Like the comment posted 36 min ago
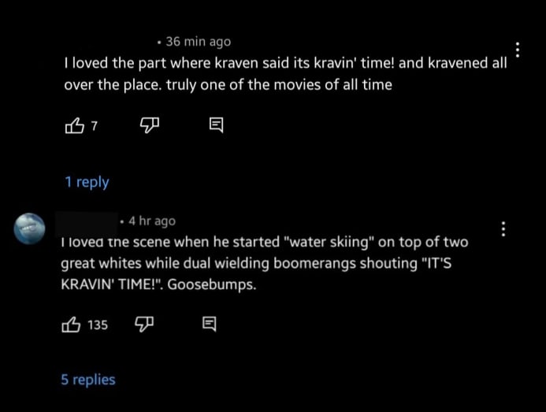Screen dimensions: 546x412 point(72,125)
